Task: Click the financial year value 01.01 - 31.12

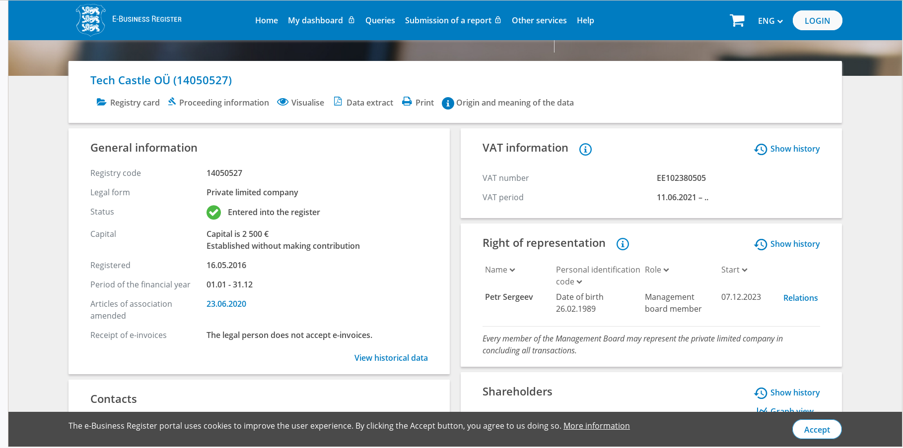Action: [x=229, y=284]
